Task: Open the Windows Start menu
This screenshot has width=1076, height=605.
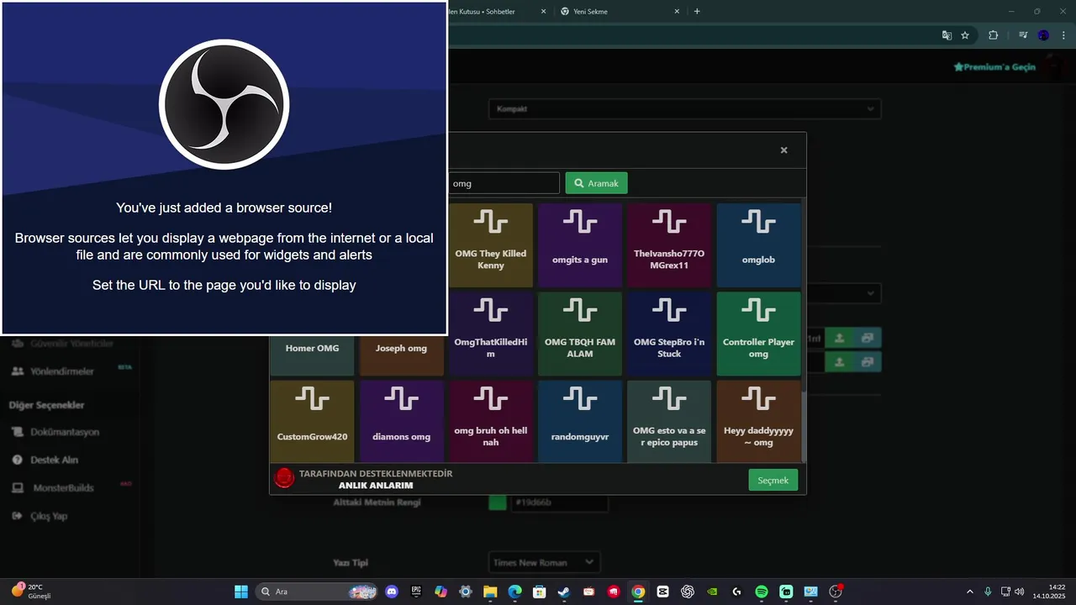Action: [241, 592]
